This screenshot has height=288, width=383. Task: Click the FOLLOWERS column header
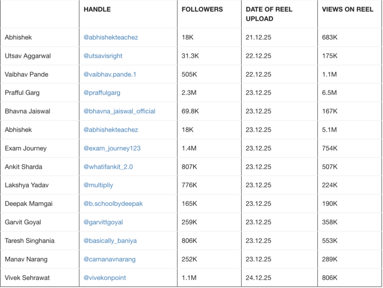coord(202,9)
